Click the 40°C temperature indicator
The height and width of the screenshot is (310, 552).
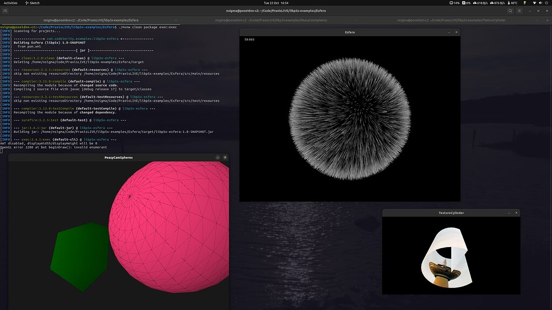512,3
